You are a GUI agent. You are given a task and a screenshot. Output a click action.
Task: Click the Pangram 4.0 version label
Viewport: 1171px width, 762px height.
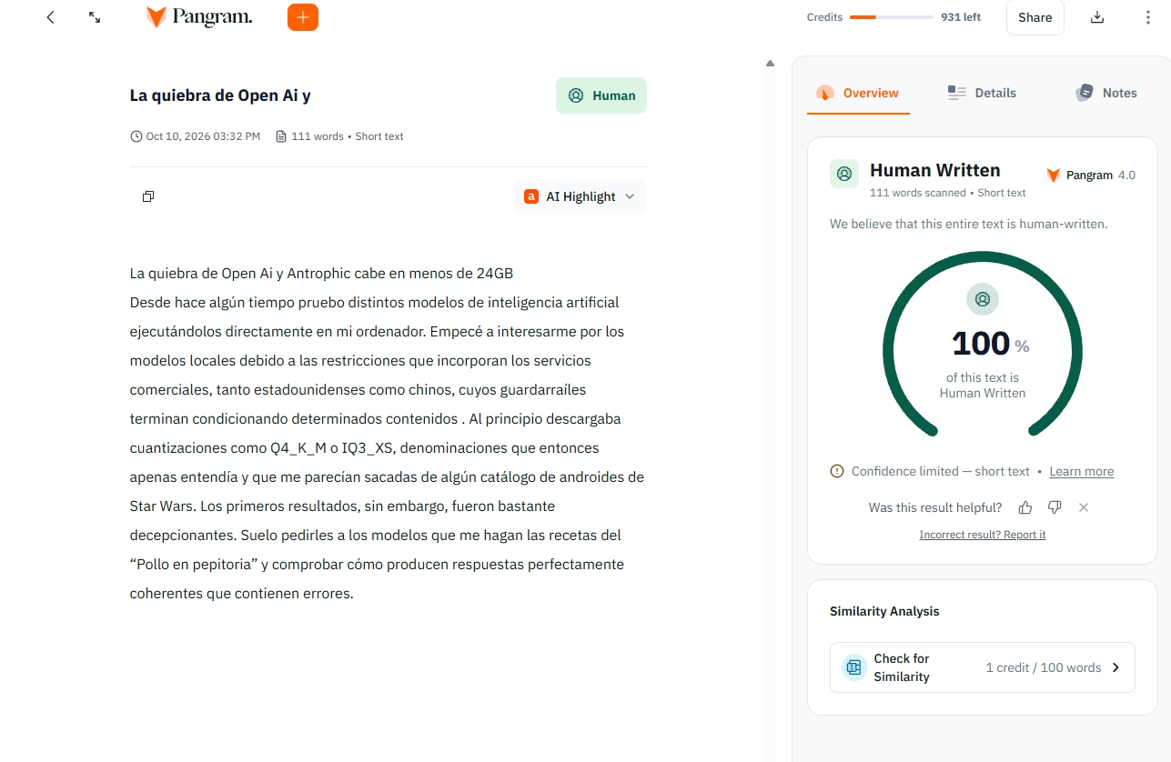(1091, 175)
